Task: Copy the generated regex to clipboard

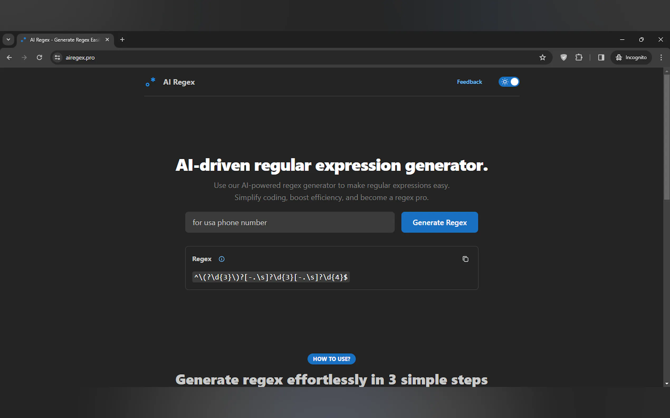Action: click(465, 259)
